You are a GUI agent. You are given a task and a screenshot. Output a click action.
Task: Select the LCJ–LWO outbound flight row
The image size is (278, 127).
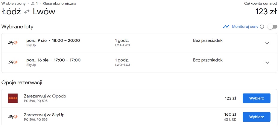coord(139,43)
